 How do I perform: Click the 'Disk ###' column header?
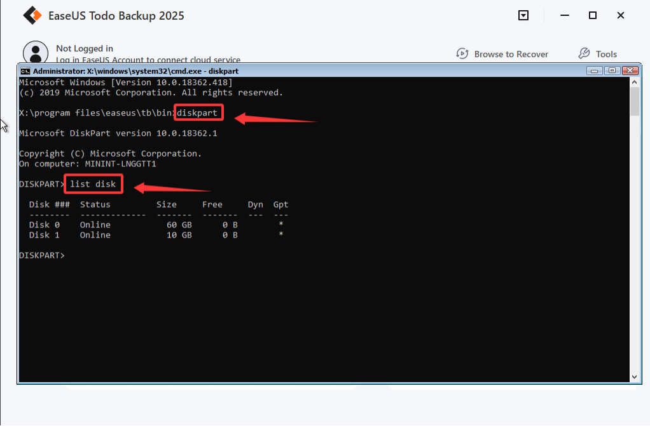pyautogui.click(x=50, y=204)
